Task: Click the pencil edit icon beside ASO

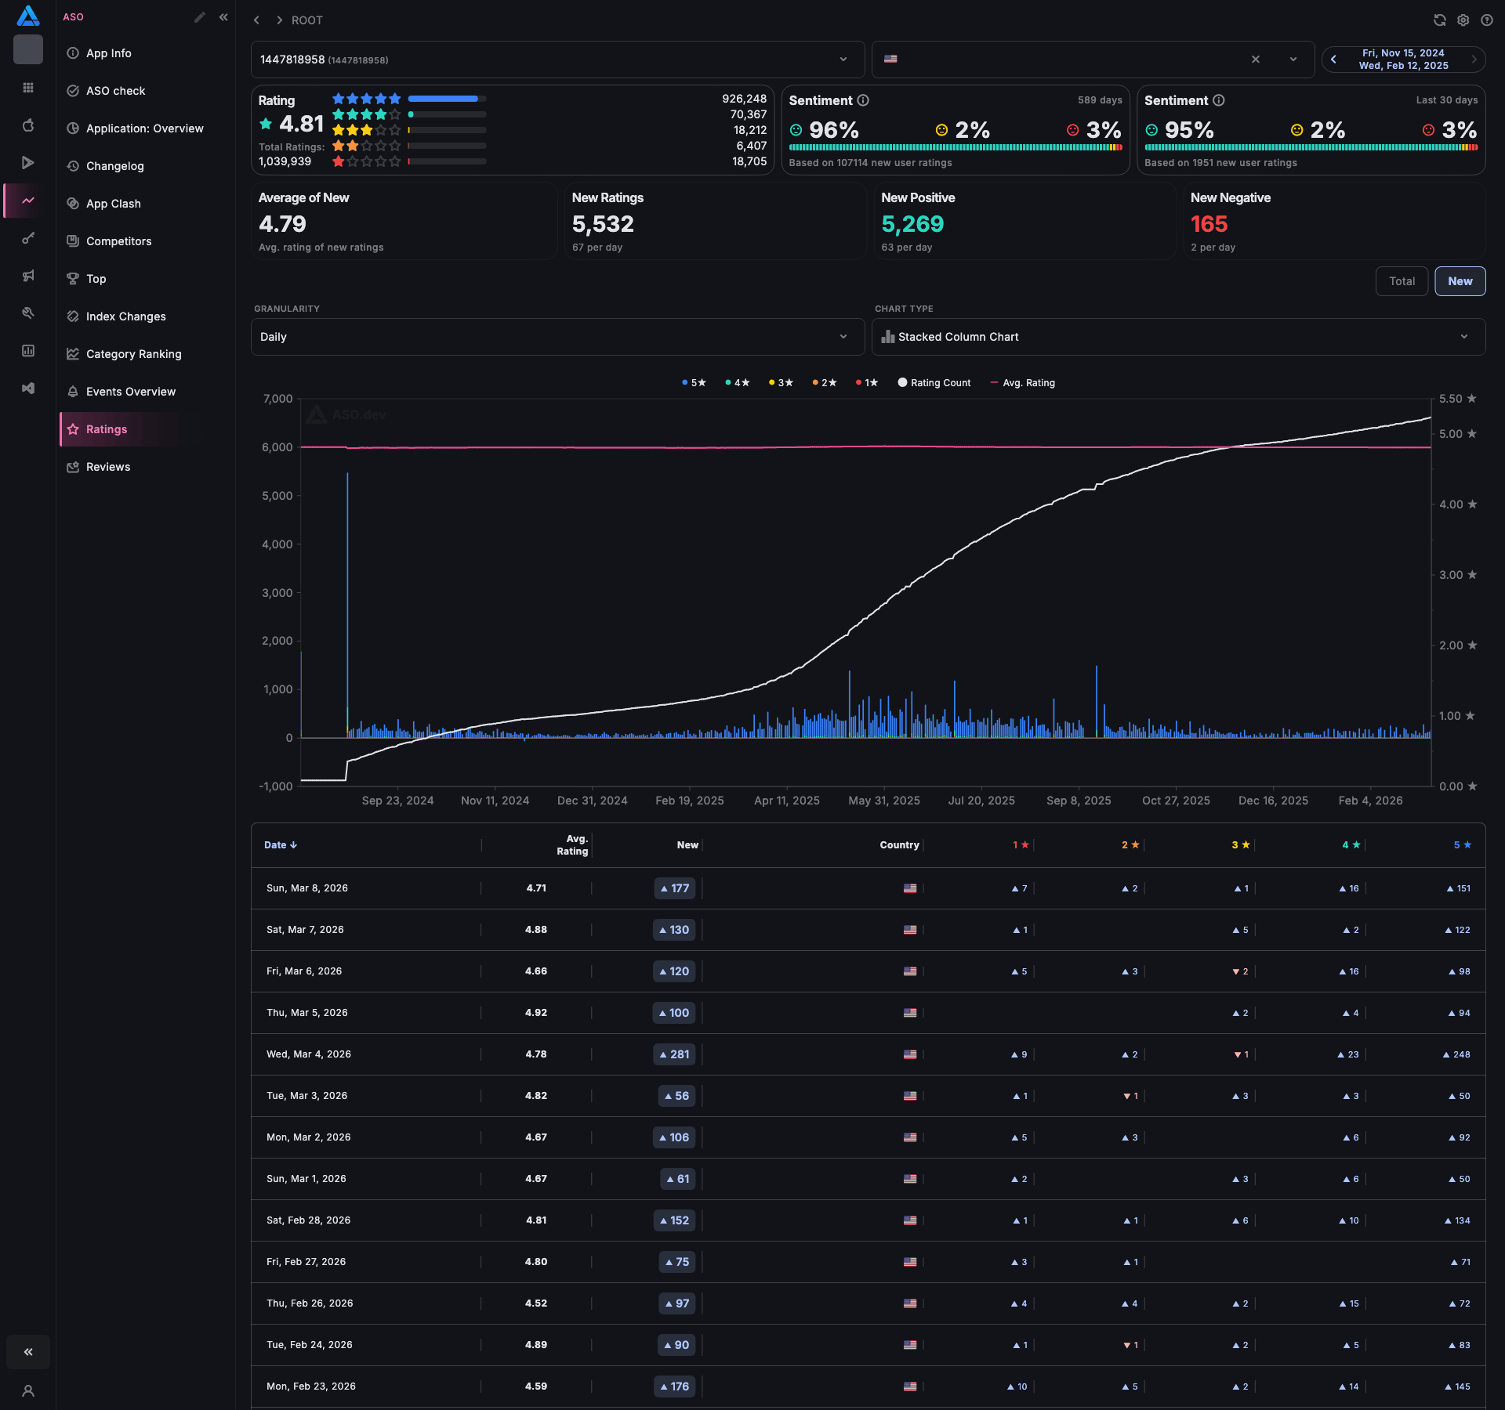Action: [x=200, y=17]
